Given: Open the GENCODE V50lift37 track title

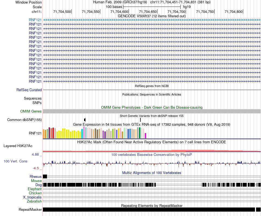Looking at the screenshot, I should 152,16.
